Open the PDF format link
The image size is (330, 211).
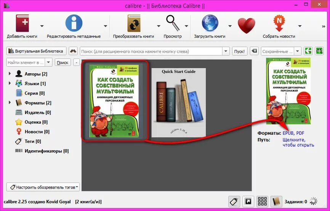click(x=300, y=133)
